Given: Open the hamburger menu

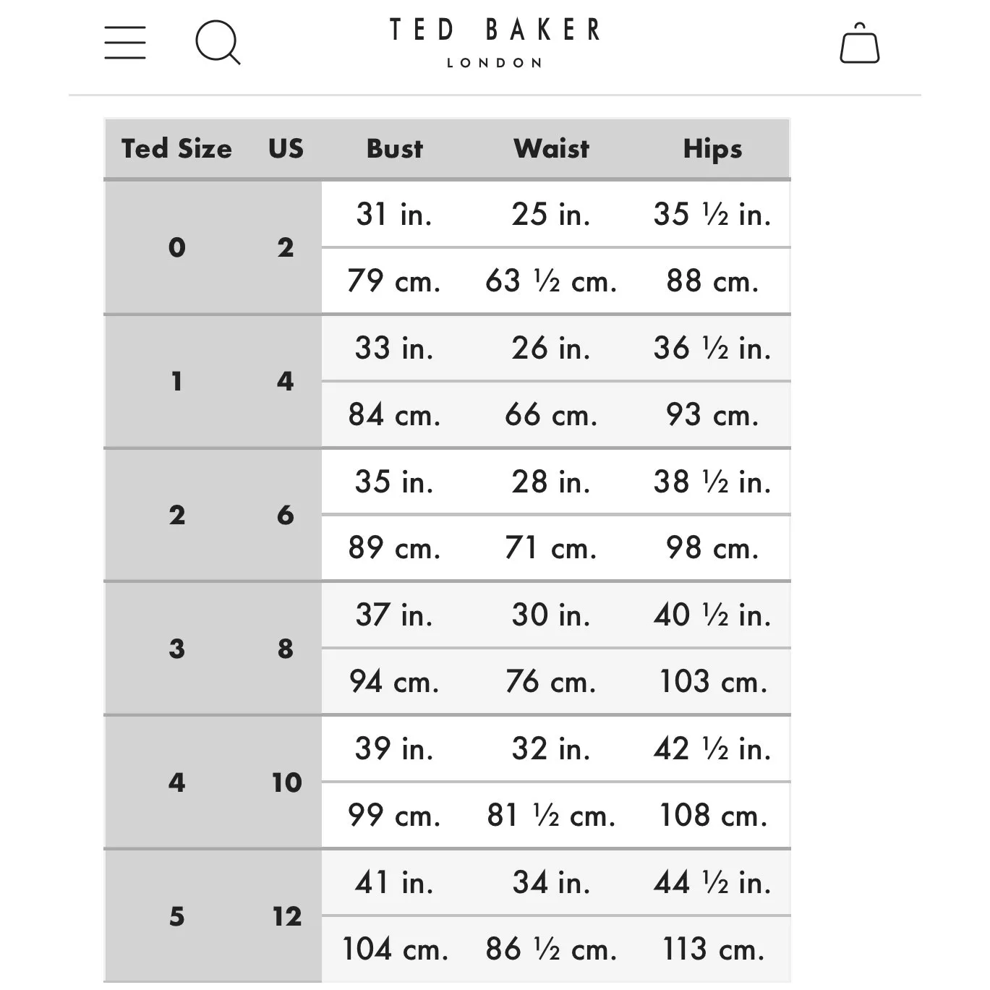Looking at the screenshot, I should click(x=125, y=43).
